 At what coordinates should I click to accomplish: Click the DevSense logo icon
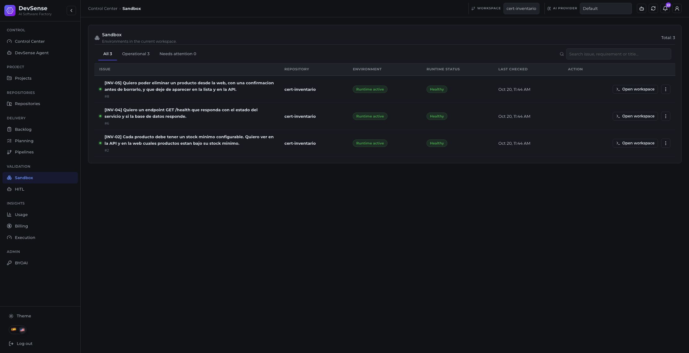10,11
